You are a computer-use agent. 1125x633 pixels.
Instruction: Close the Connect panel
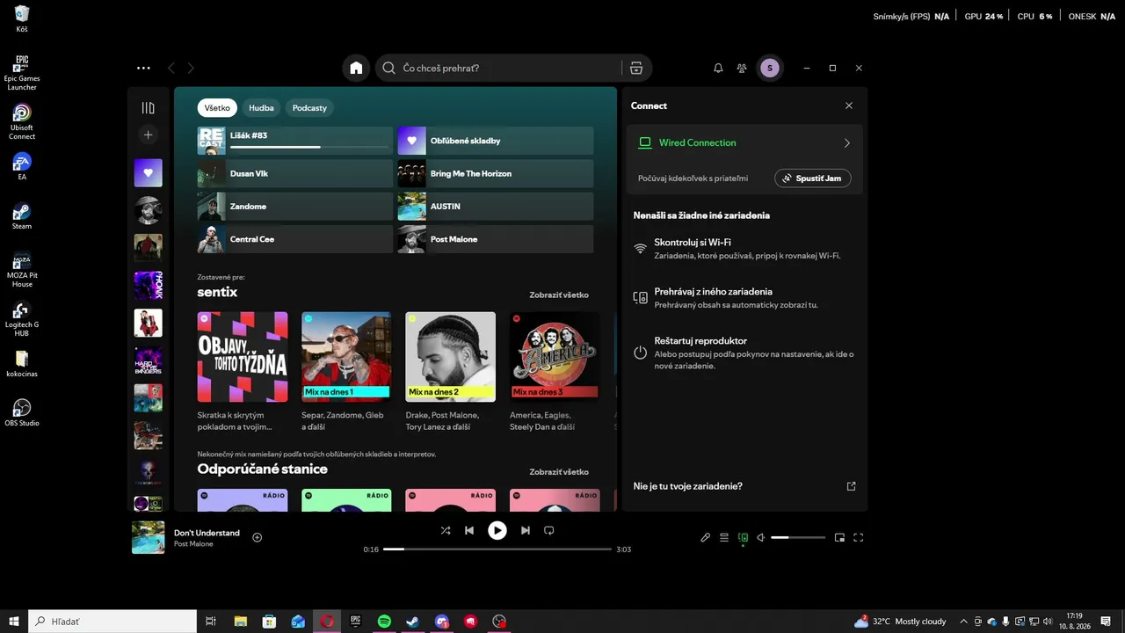point(849,105)
